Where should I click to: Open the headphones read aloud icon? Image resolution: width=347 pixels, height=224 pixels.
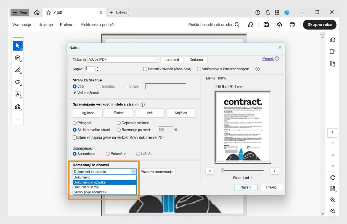[x=251, y=25]
